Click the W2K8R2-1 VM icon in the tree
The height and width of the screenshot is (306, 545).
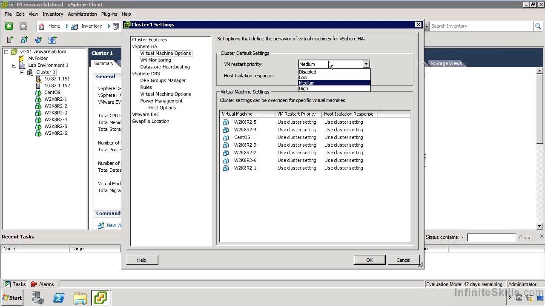click(38, 99)
